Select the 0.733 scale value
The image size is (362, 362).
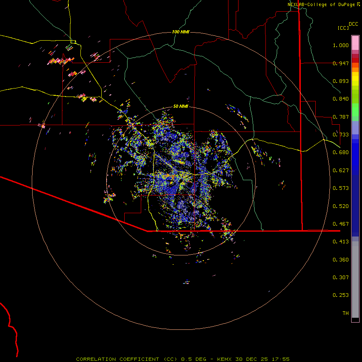341,135
